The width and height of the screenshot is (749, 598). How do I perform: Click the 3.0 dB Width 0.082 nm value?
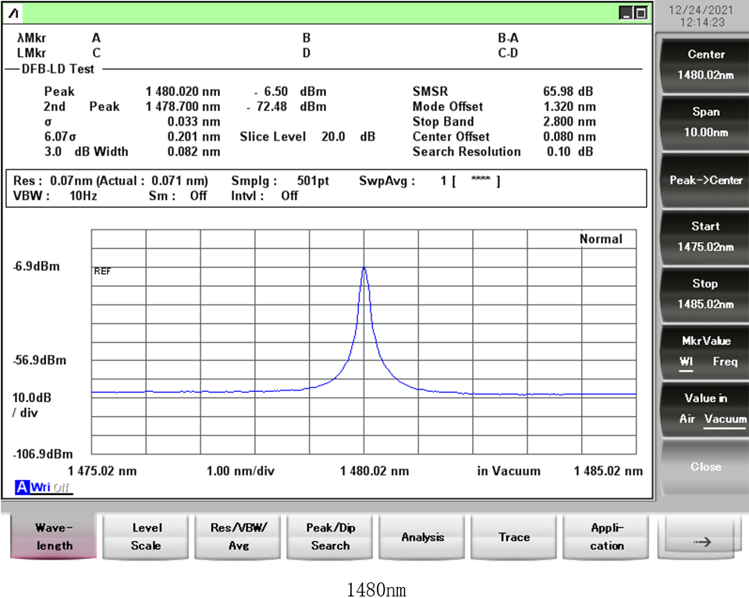tap(193, 152)
